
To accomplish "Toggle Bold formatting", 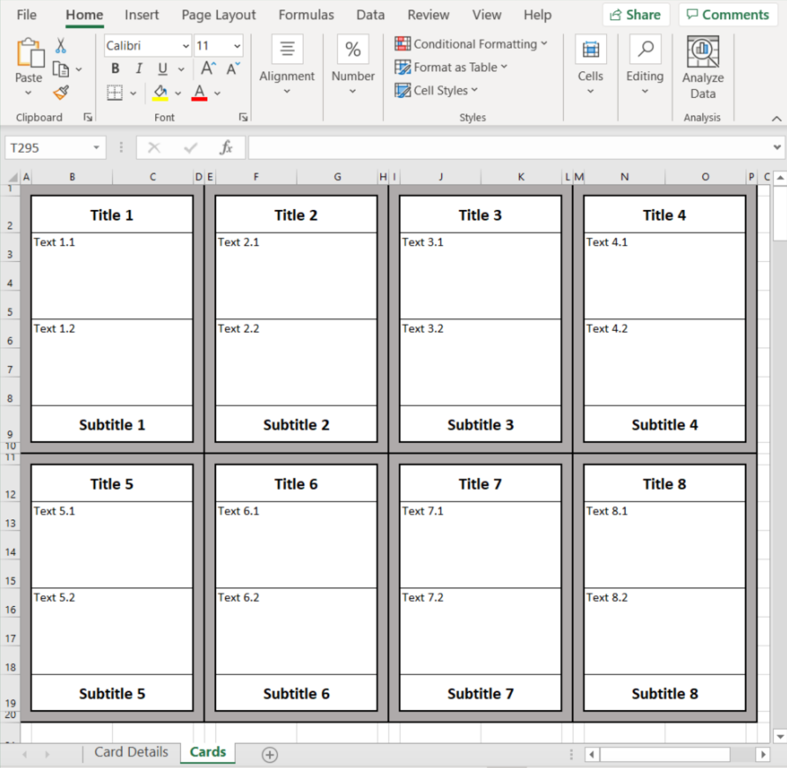I will [x=115, y=69].
